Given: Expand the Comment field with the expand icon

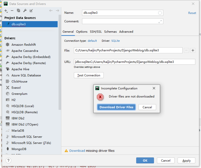Looking at the screenshot, I should 160,21.
